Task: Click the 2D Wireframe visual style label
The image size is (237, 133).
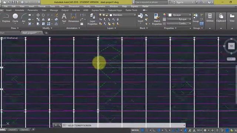Action: coord(10,38)
